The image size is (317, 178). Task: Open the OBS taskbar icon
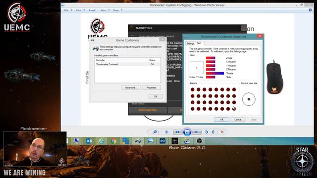(x=199, y=141)
